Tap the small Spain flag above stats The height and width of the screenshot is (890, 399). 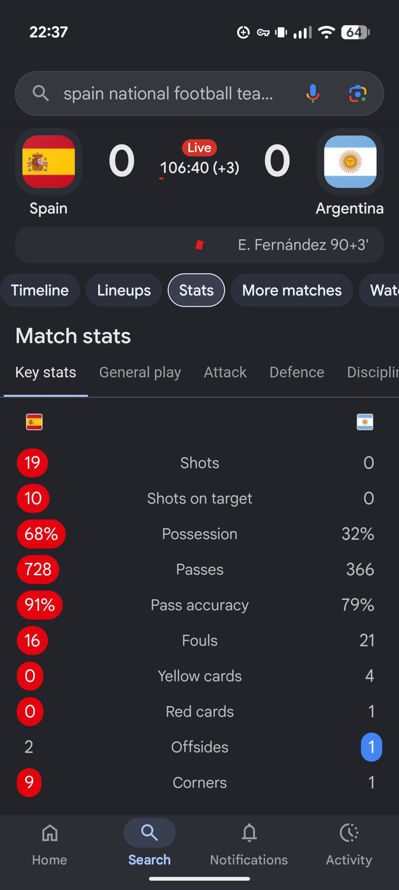click(34, 422)
